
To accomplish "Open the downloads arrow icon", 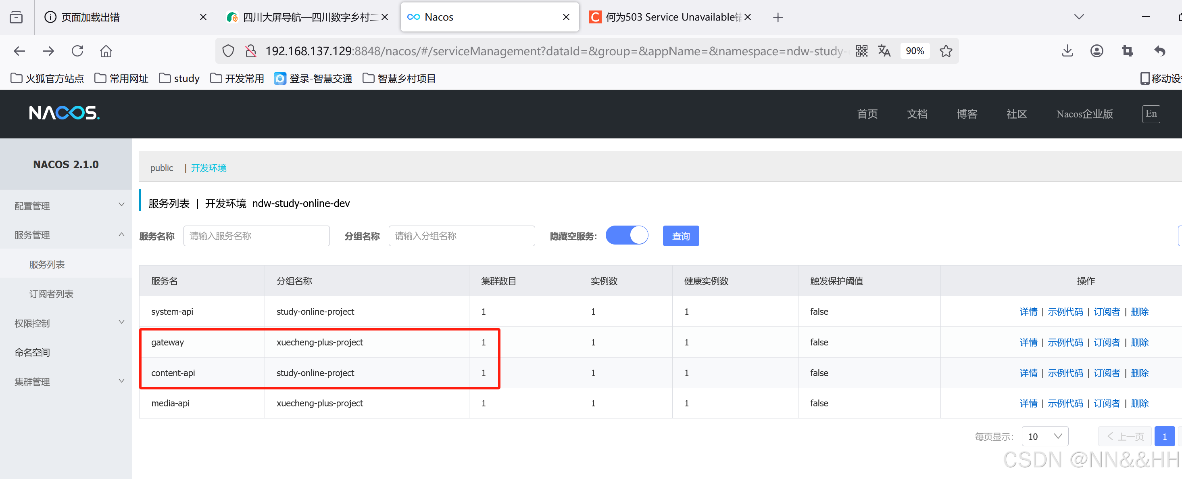I will 1067,51.
